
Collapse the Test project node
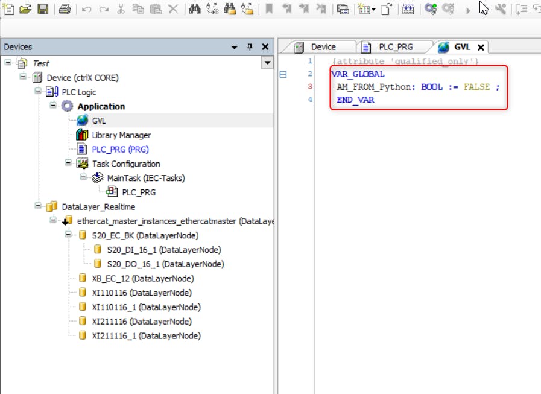pyautogui.click(x=8, y=63)
